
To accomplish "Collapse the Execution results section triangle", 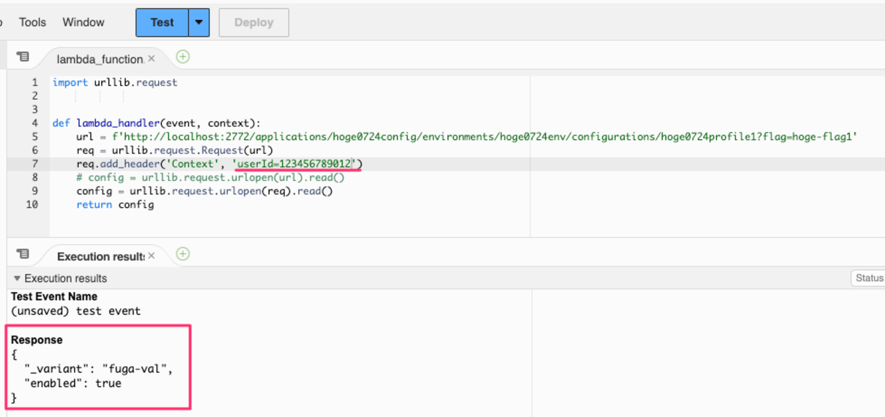I will pos(17,278).
